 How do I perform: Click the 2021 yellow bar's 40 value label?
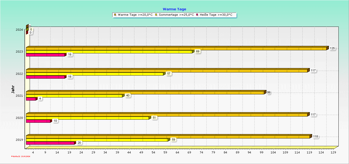pyautogui.click(x=128, y=96)
